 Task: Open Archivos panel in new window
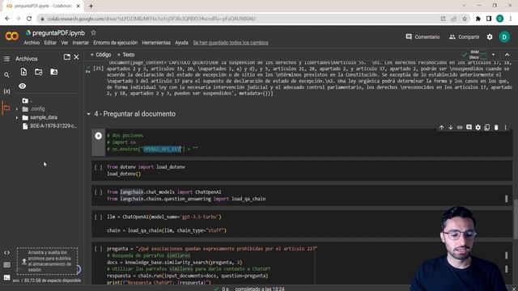(x=66, y=57)
